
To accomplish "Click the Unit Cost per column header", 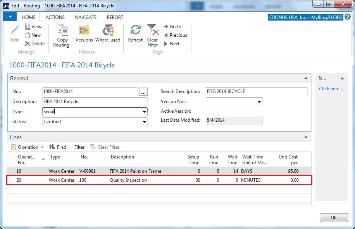I will pyautogui.click(x=288, y=160).
